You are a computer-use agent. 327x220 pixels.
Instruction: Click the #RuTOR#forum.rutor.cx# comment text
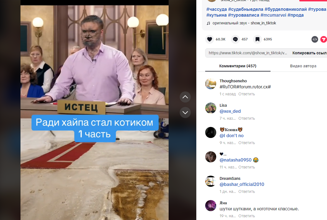point(245,87)
